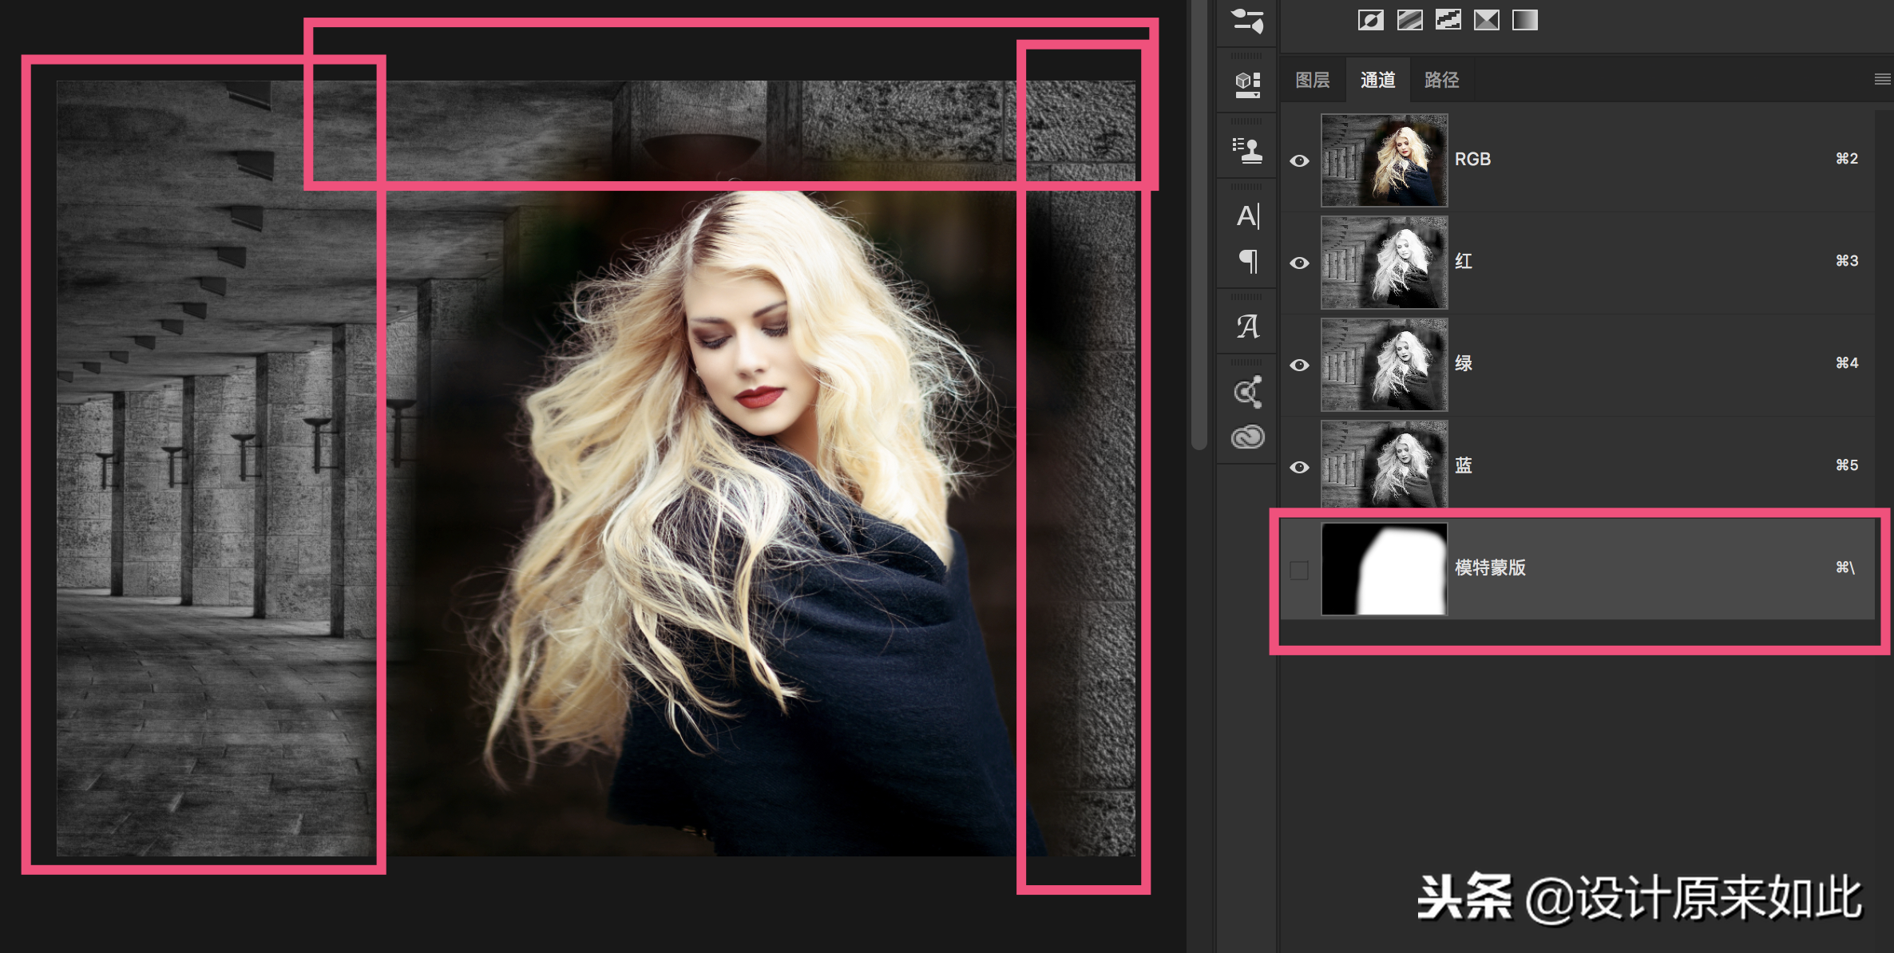Open the sharing nodes panel icon
This screenshot has width=1894, height=953.
1247,391
